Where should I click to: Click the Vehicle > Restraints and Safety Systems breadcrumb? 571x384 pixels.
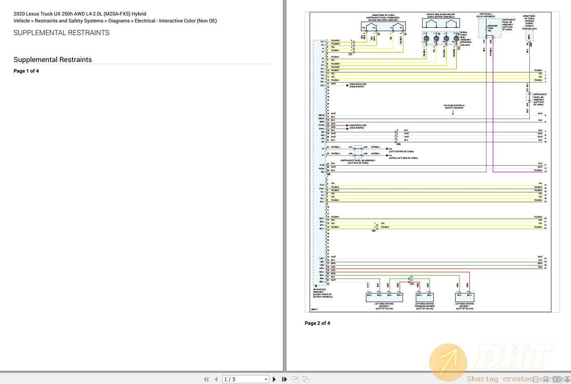115,21
